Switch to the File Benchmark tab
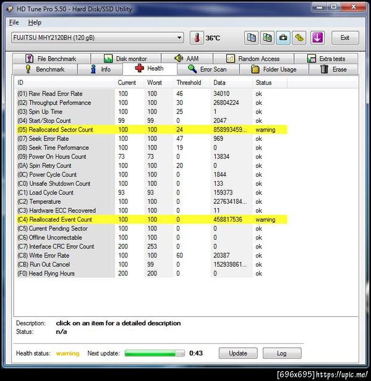The height and width of the screenshot is (381, 371). coord(51,59)
